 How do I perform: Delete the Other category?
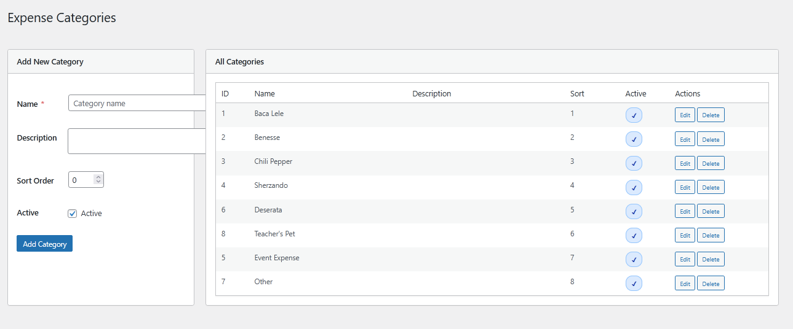(710, 284)
